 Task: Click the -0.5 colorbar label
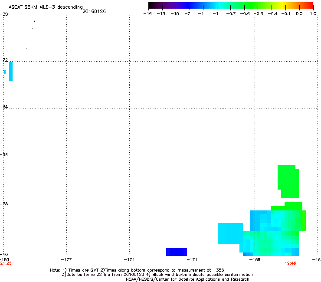tap(259, 14)
